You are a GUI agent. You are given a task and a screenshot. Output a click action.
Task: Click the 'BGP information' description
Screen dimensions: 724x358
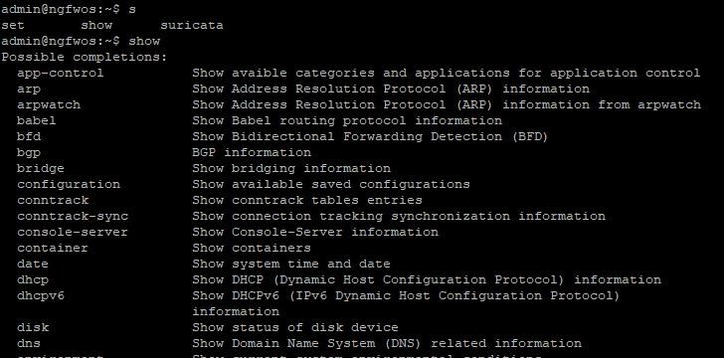coord(252,152)
